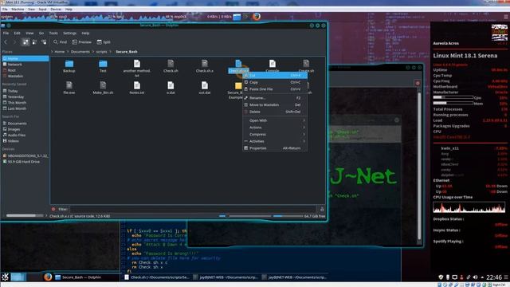The height and width of the screenshot is (287, 510).
Task: Click the Split view toolbar button
Action: pos(104,42)
